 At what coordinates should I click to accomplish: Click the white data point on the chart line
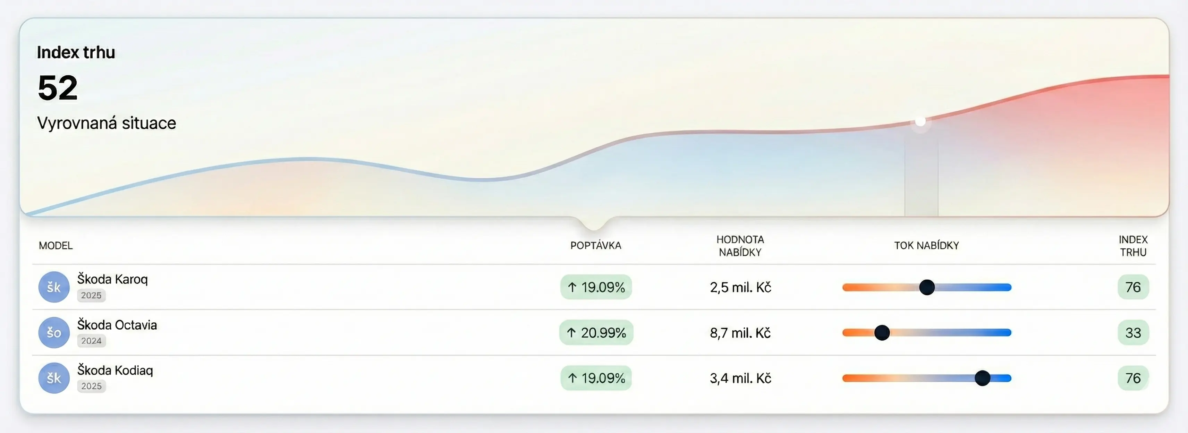[920, 121]
